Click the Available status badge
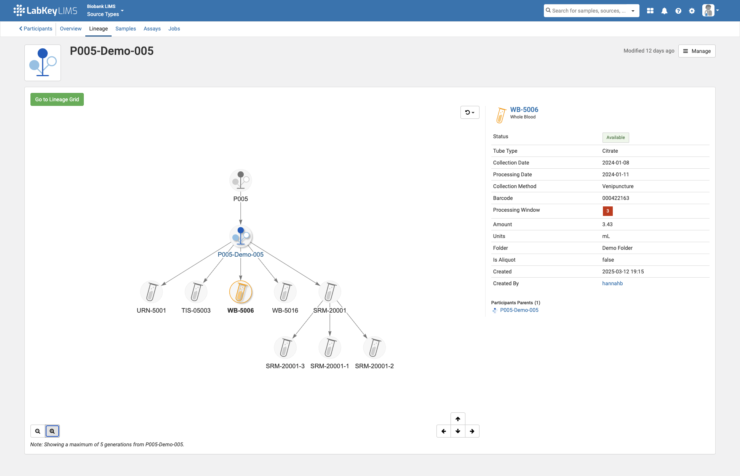This screenshot has height=476, width=740. tap(615, 137)
